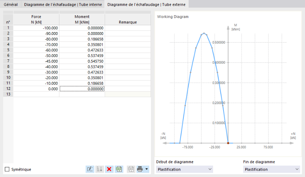The image size is (305, 177).
Task: Click force cell -40.000
Action: click(x=36, y=67)
